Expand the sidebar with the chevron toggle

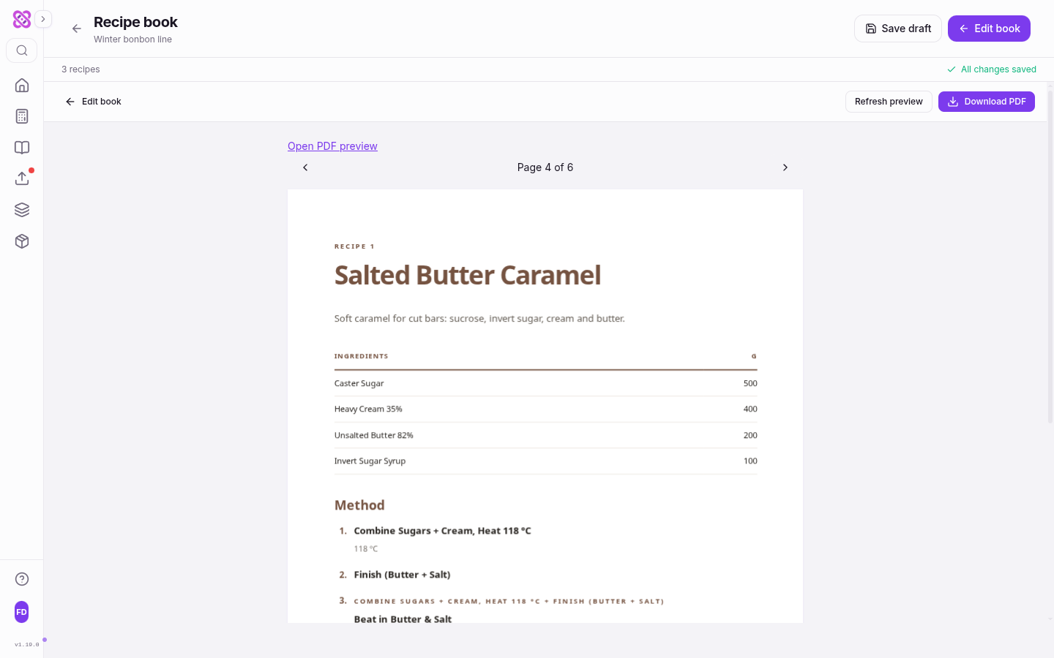43,19
